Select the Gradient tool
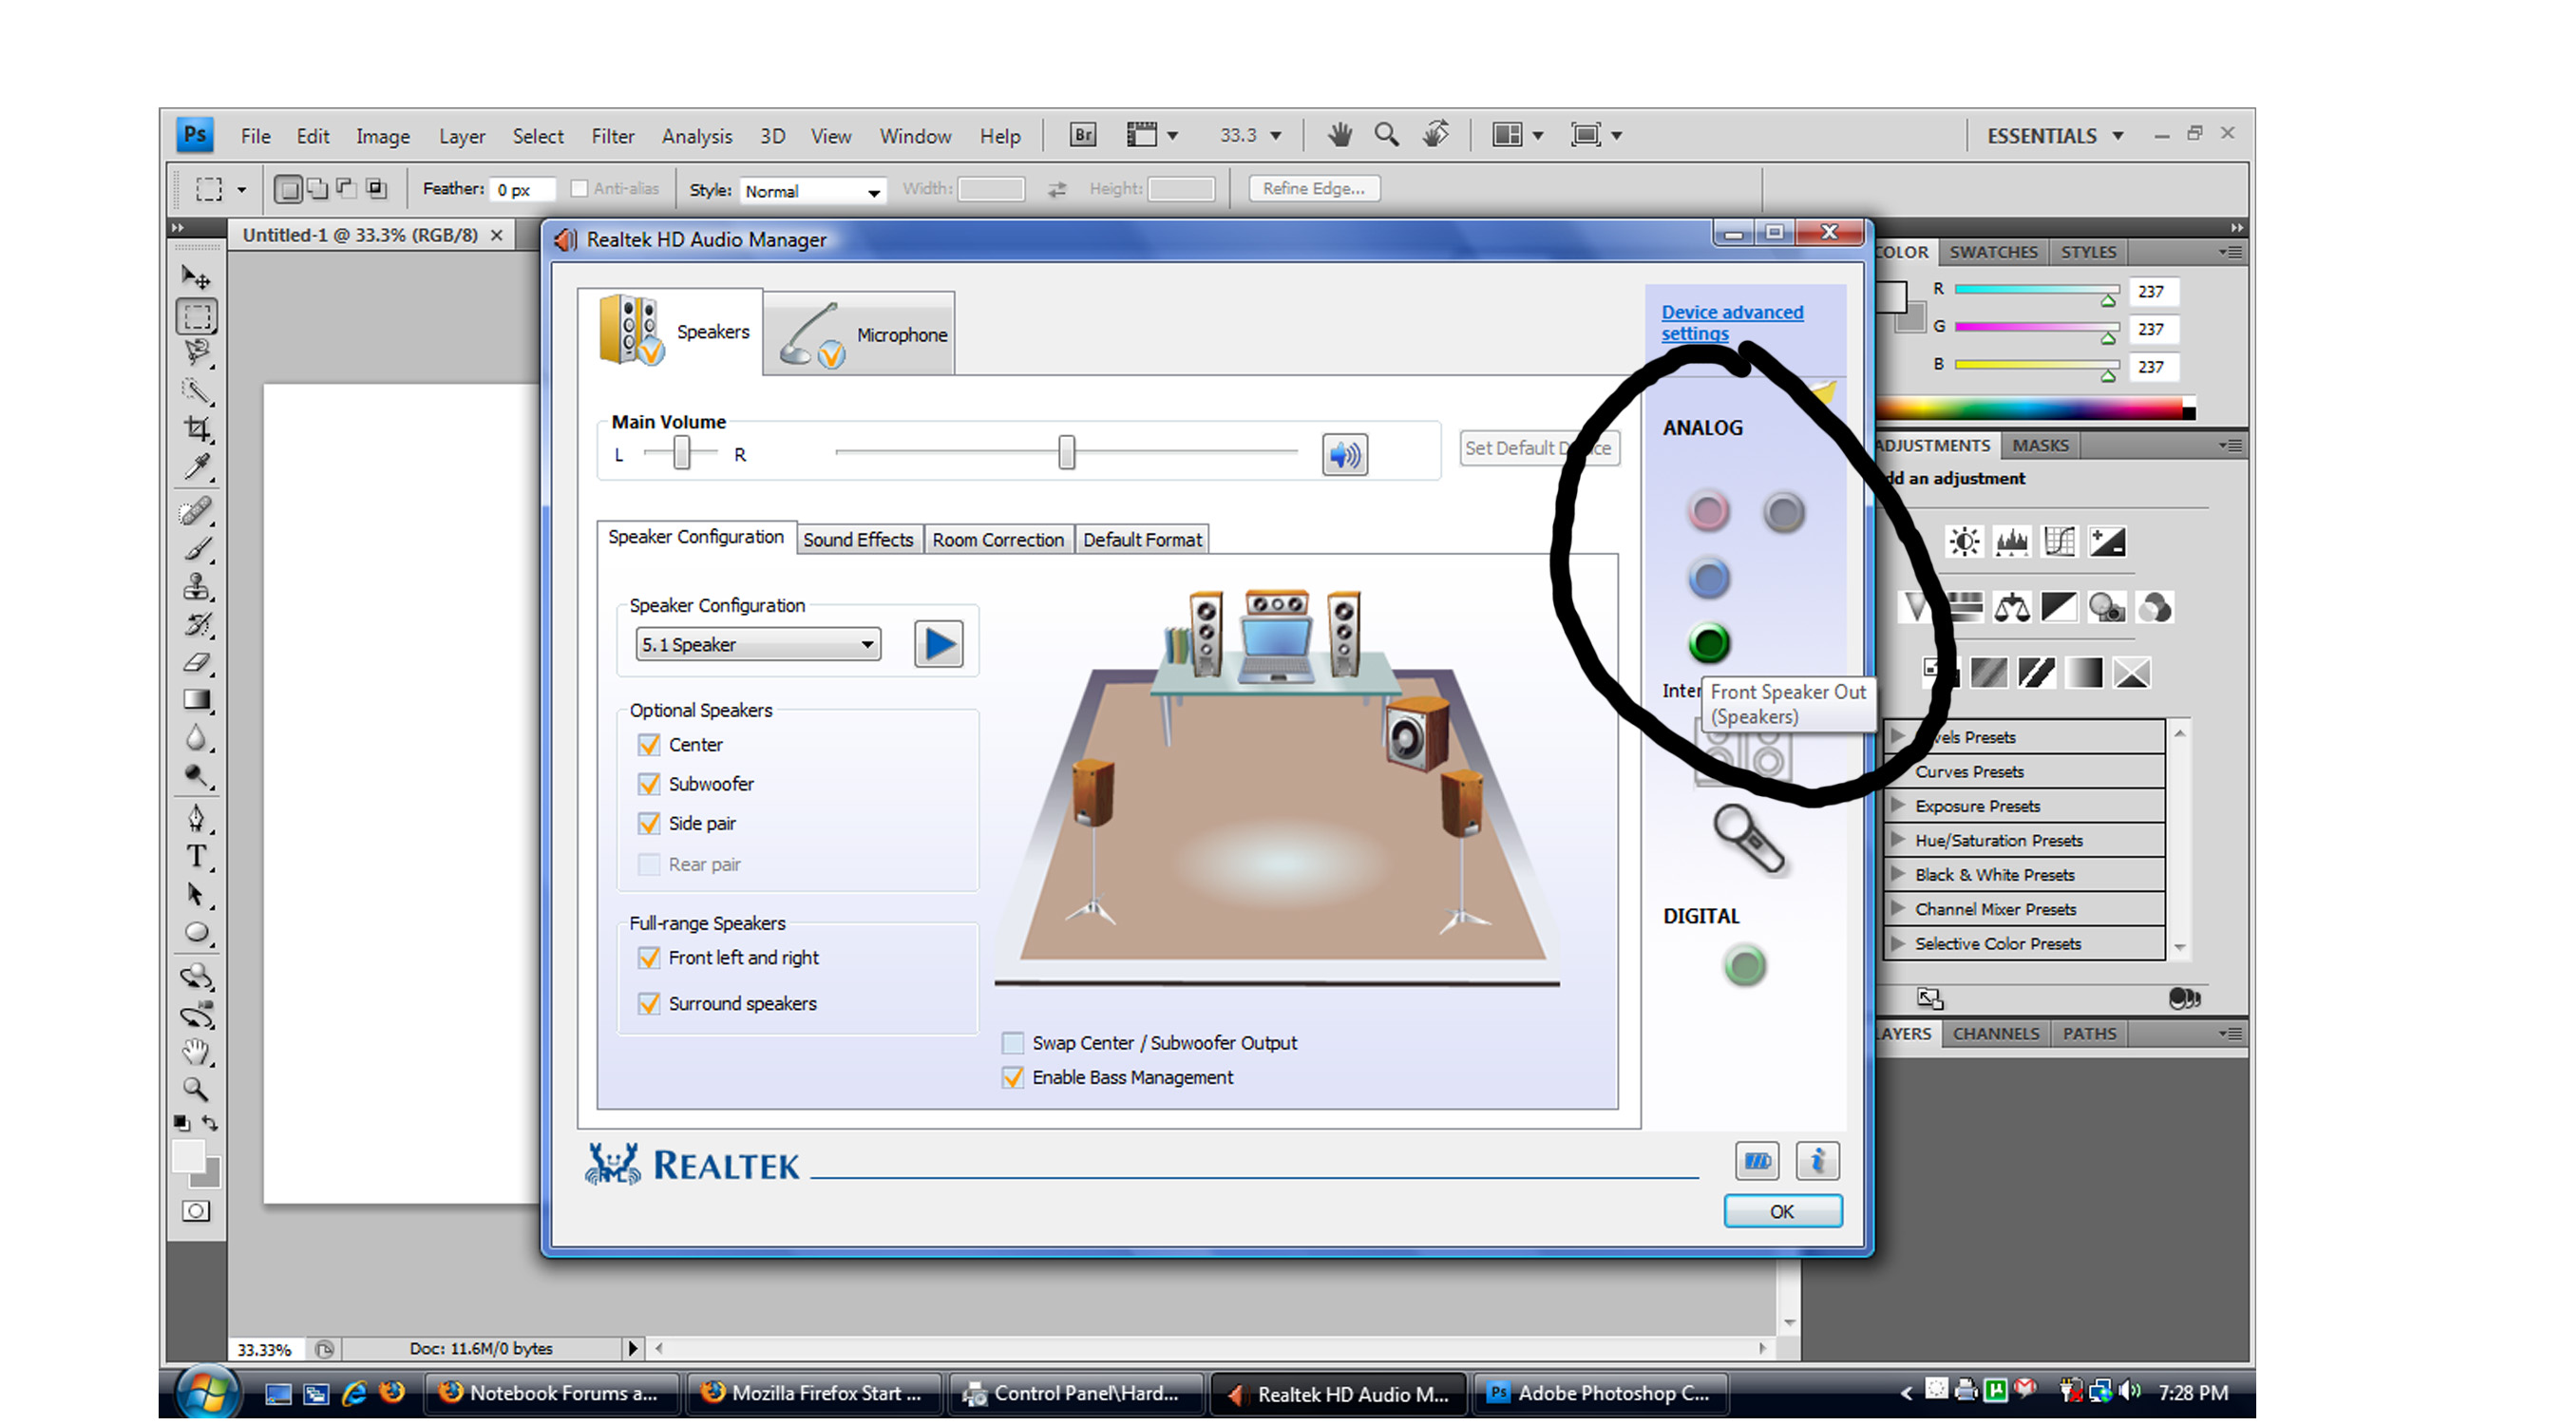This screenshot has height=1425, width=2565. click(196, 700)
